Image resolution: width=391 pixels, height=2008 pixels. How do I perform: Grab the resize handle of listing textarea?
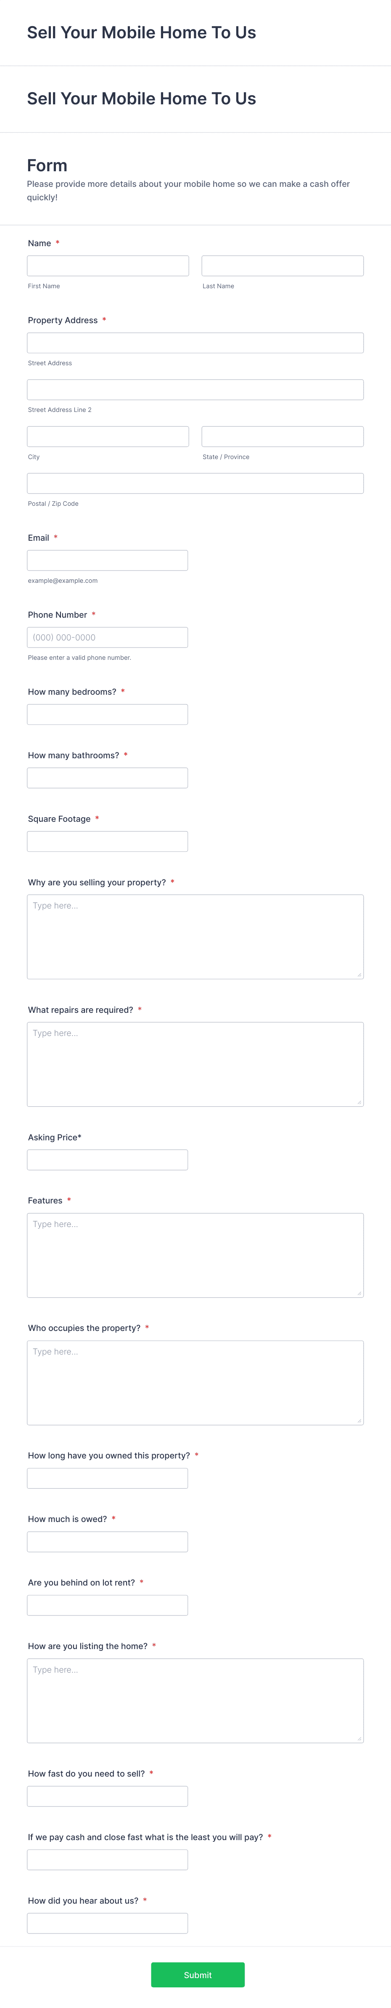[359, 1738]
